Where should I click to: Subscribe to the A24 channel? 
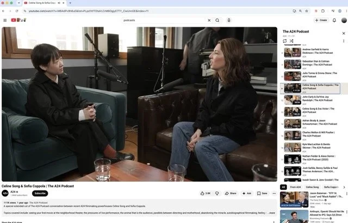pyautogui.click(x=40, y=193)
